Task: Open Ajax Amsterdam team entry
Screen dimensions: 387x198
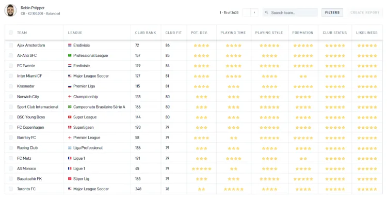Action: 31,45
